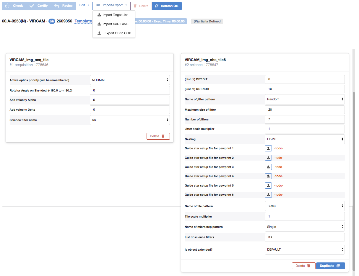Viewport: 359px width, 276px height.
Task: Expand the Name of tile pattern dropdown
Action: [305, 206]
